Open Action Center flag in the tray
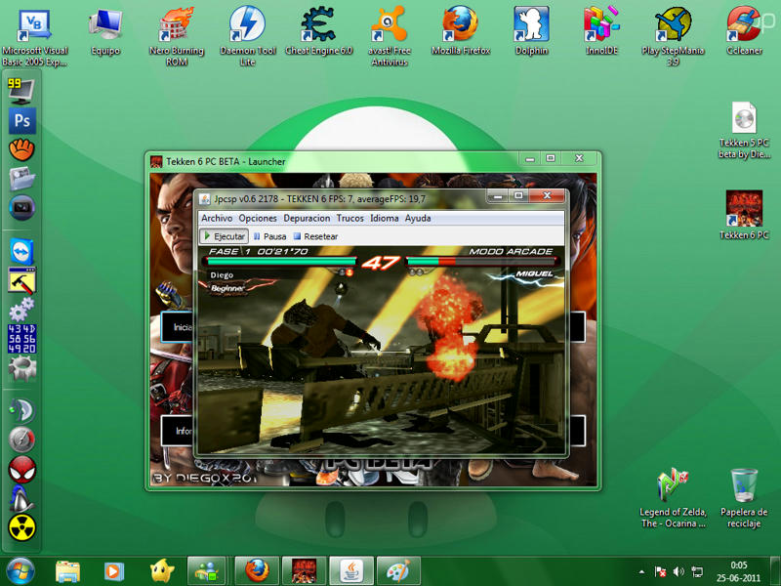Image resolution: width=781 pixels, height=586 pixels. coord(661,571)
